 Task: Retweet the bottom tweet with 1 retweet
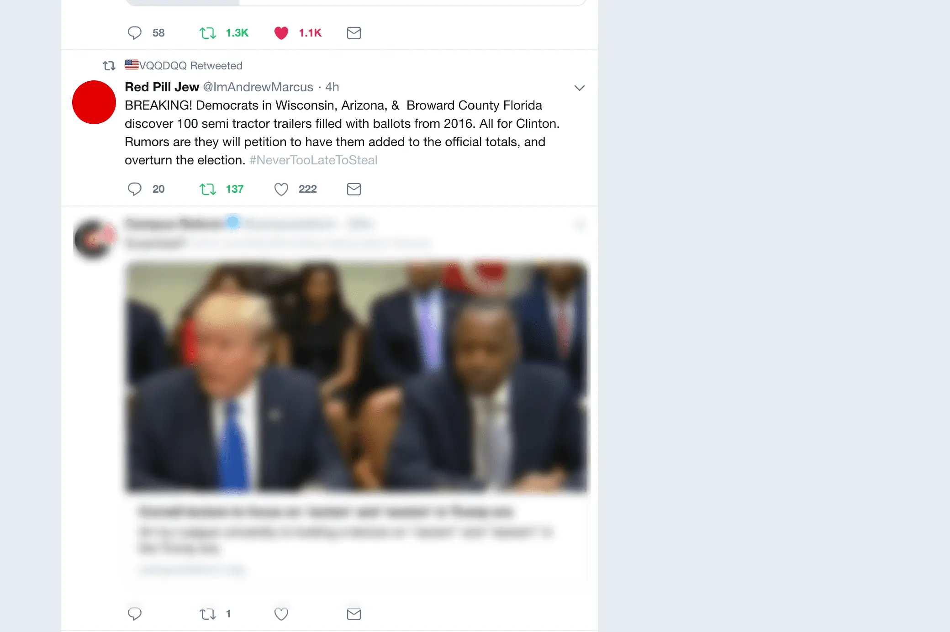[208, 614]
